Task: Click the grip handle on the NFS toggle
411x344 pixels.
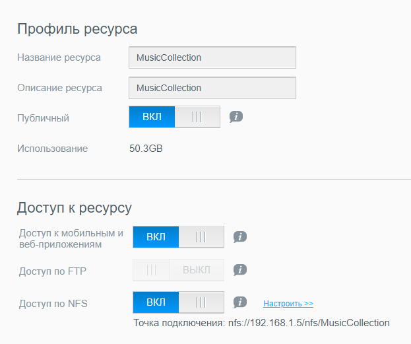Action: [201, 302]
